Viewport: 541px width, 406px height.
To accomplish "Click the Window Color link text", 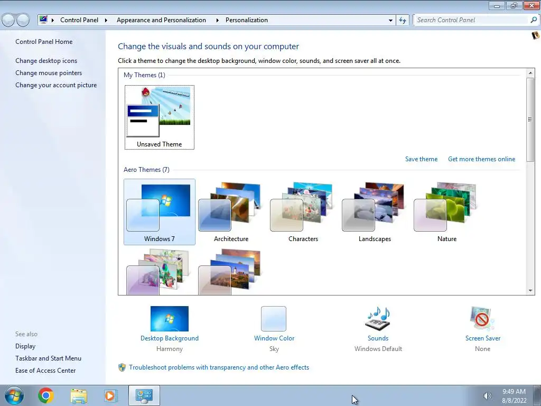I will pos(274,338).
